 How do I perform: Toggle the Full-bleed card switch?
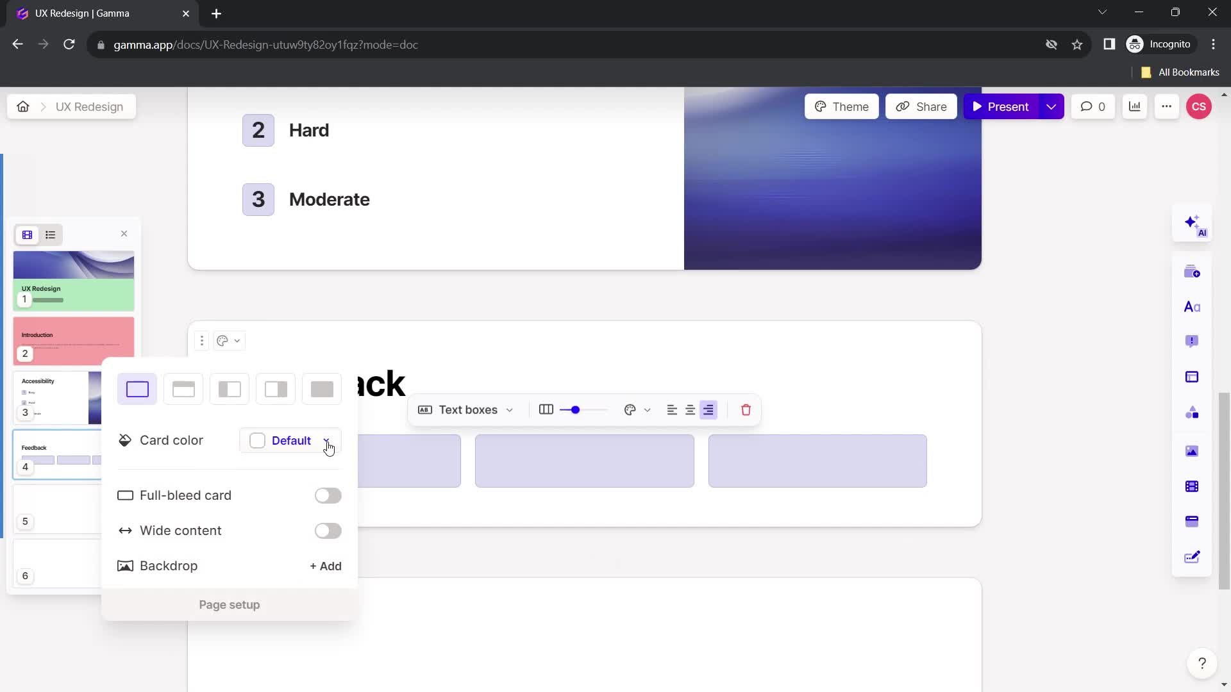(328, 495)
